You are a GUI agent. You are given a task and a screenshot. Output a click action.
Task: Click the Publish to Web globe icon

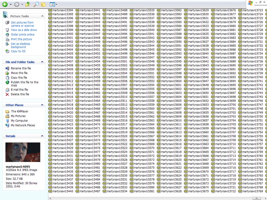(7, 82)
